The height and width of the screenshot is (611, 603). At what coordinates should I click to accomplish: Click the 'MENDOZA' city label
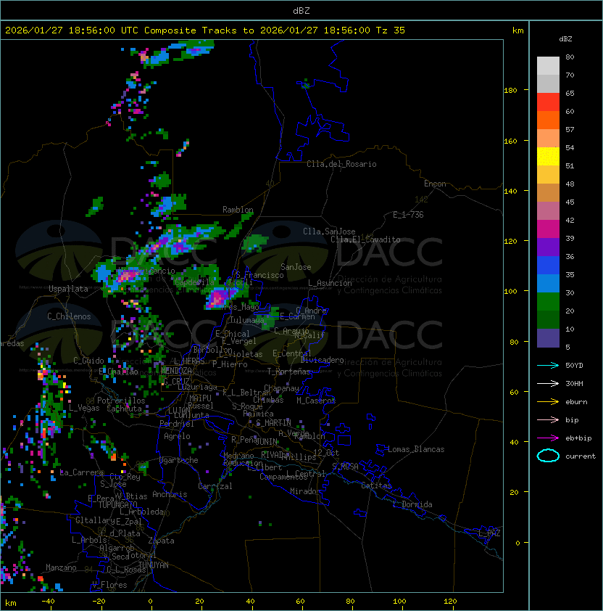click(176, 370)
